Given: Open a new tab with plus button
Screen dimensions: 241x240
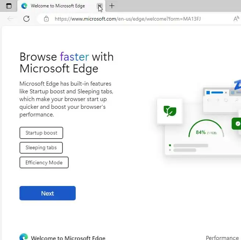Looking at the screenshot, I should point(112,6).
